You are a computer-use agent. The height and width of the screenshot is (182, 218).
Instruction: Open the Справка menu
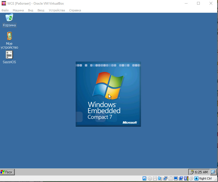75,10
